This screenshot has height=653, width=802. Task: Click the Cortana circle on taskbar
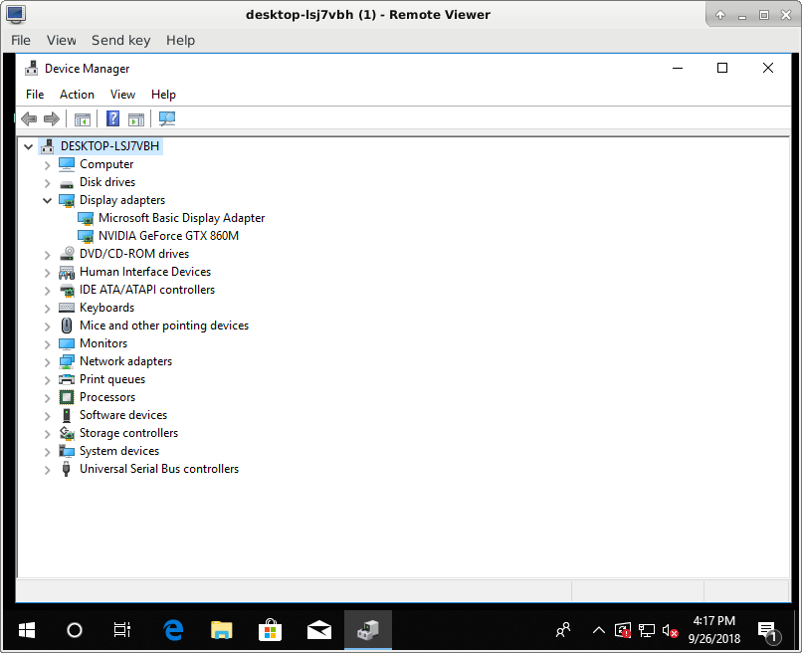pyautogui.click(x=75, y=630)
